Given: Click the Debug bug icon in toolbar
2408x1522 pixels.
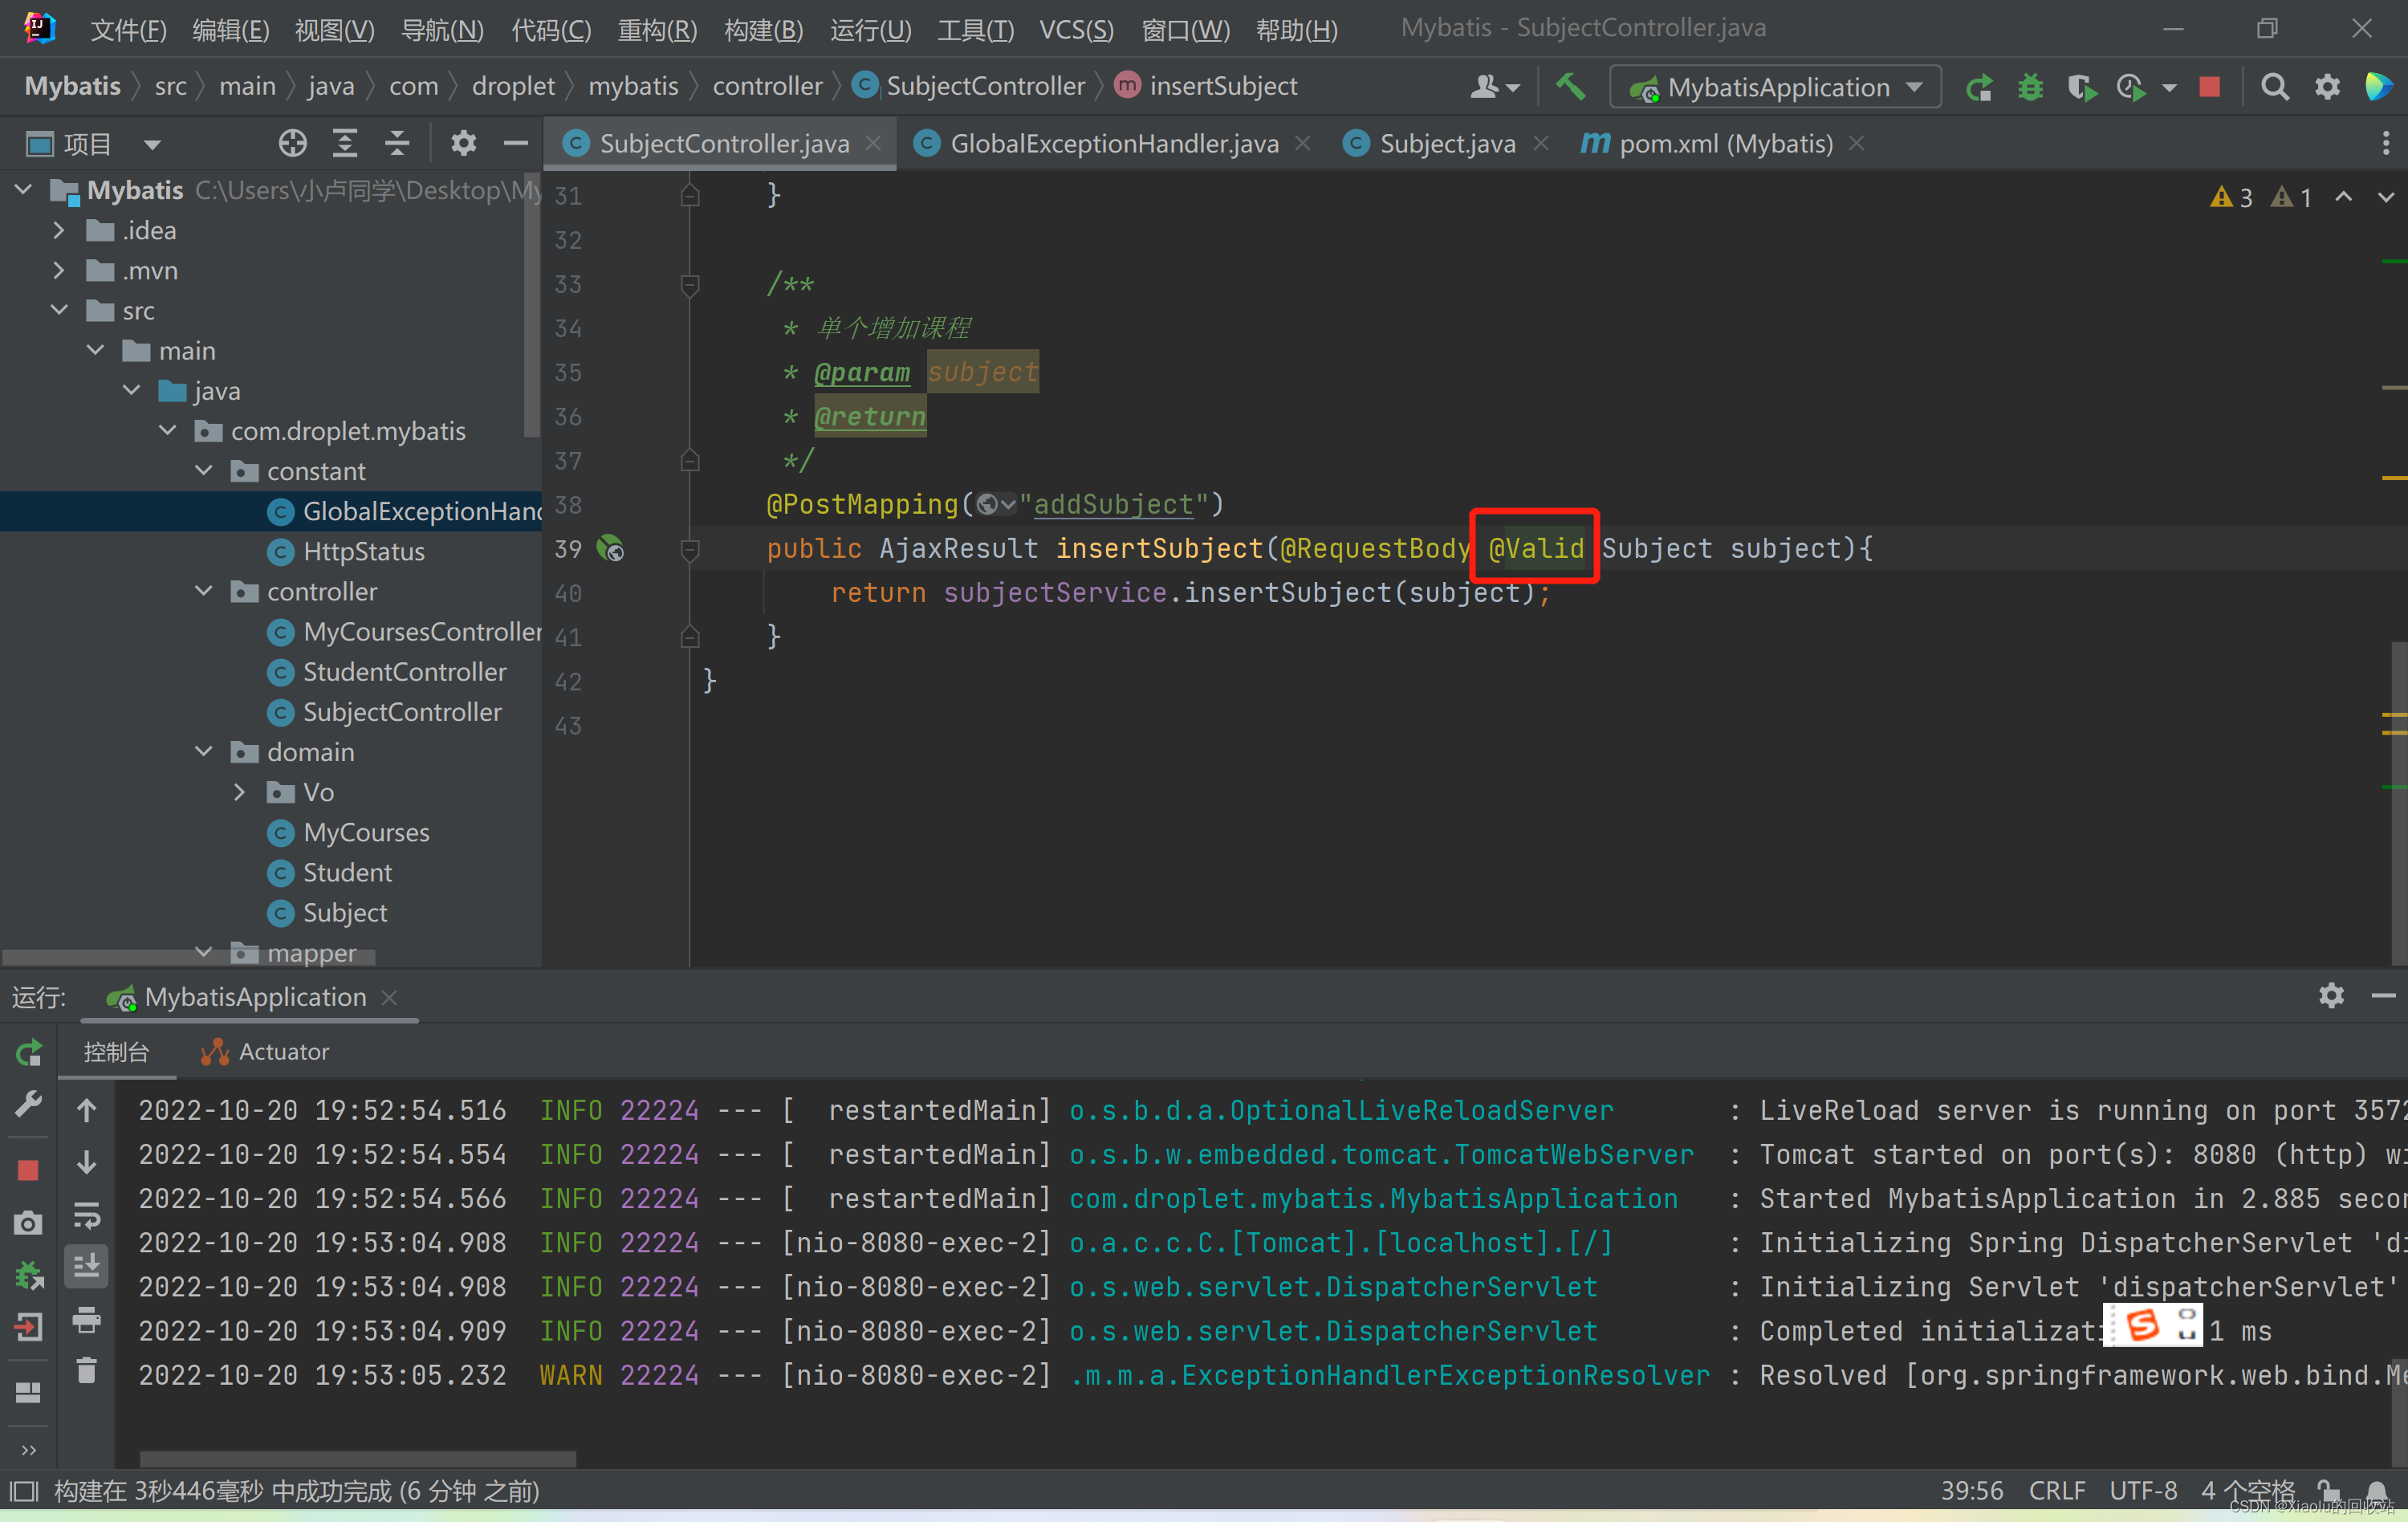Looking at the screenshot, I should (2030, 87).
